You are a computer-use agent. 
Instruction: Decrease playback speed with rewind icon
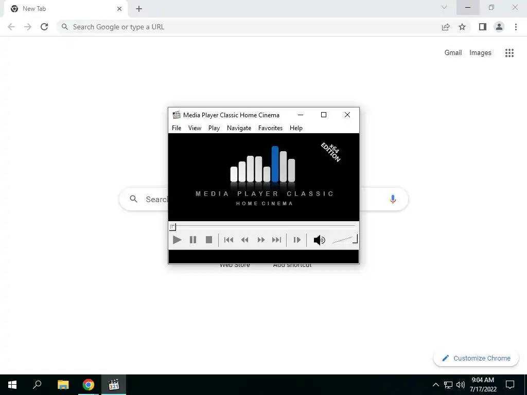click(244, 240)
